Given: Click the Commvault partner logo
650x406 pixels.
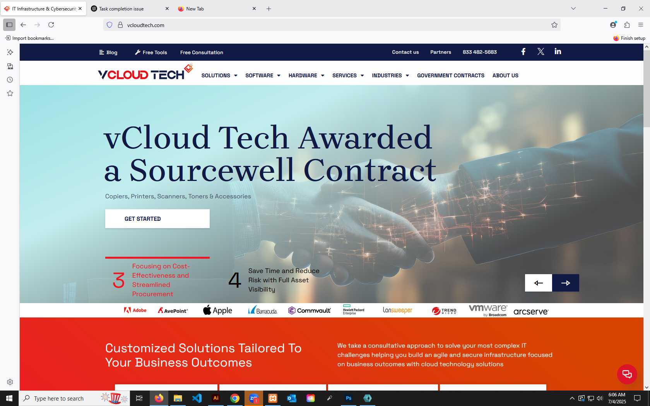Looking at the screenshot, I should click(309, 310).
